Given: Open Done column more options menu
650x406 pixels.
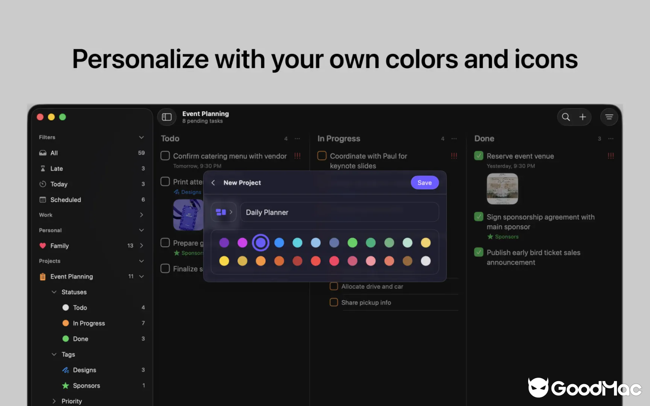Looking at the screenshot, I should click(611, 139).
